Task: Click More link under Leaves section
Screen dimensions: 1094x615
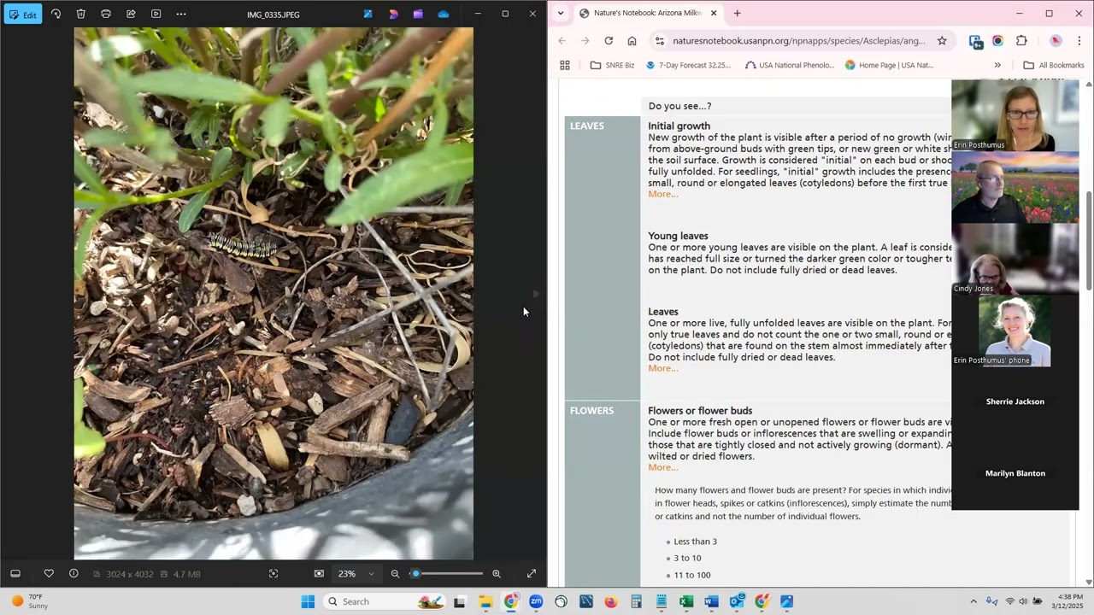Action: point(662,368)
